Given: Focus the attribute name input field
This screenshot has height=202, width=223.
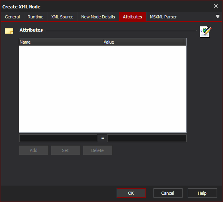Looking at the screenshot, I should pyautogui.click(x=58, y=138).
